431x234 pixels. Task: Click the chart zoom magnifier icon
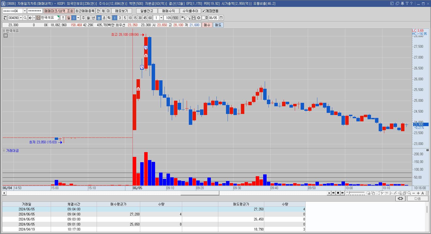click(x=409, y=193)
